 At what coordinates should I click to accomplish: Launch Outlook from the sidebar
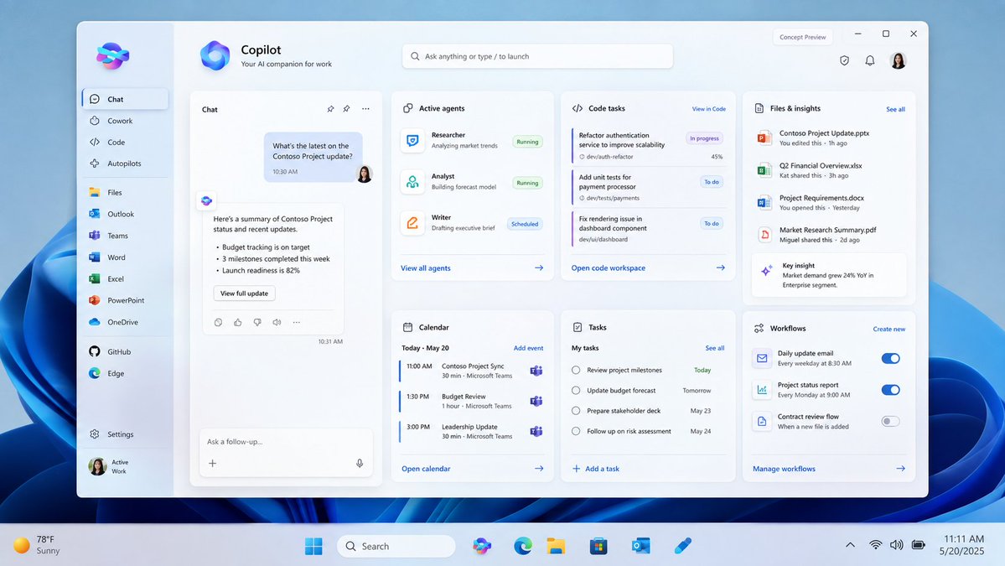(125, 214)
